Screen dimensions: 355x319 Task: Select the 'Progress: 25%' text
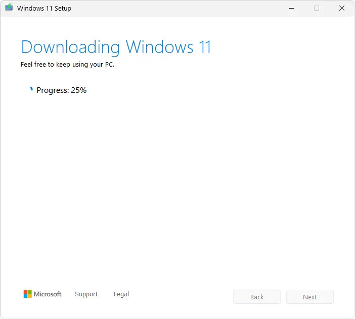pyautogui.click(x=61, y=90)
